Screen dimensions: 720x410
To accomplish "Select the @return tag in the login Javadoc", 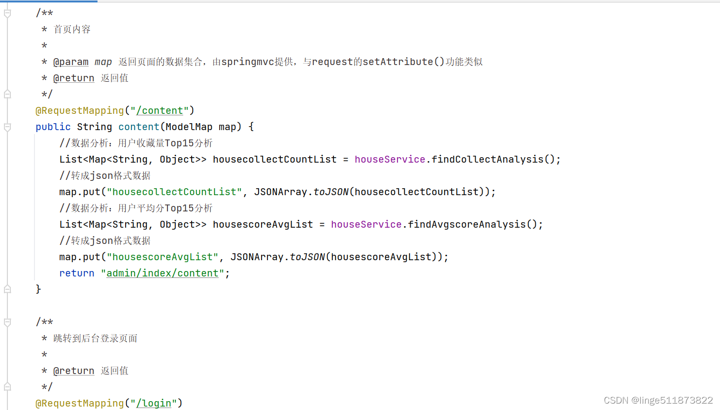I will click(x=74, y=371).
